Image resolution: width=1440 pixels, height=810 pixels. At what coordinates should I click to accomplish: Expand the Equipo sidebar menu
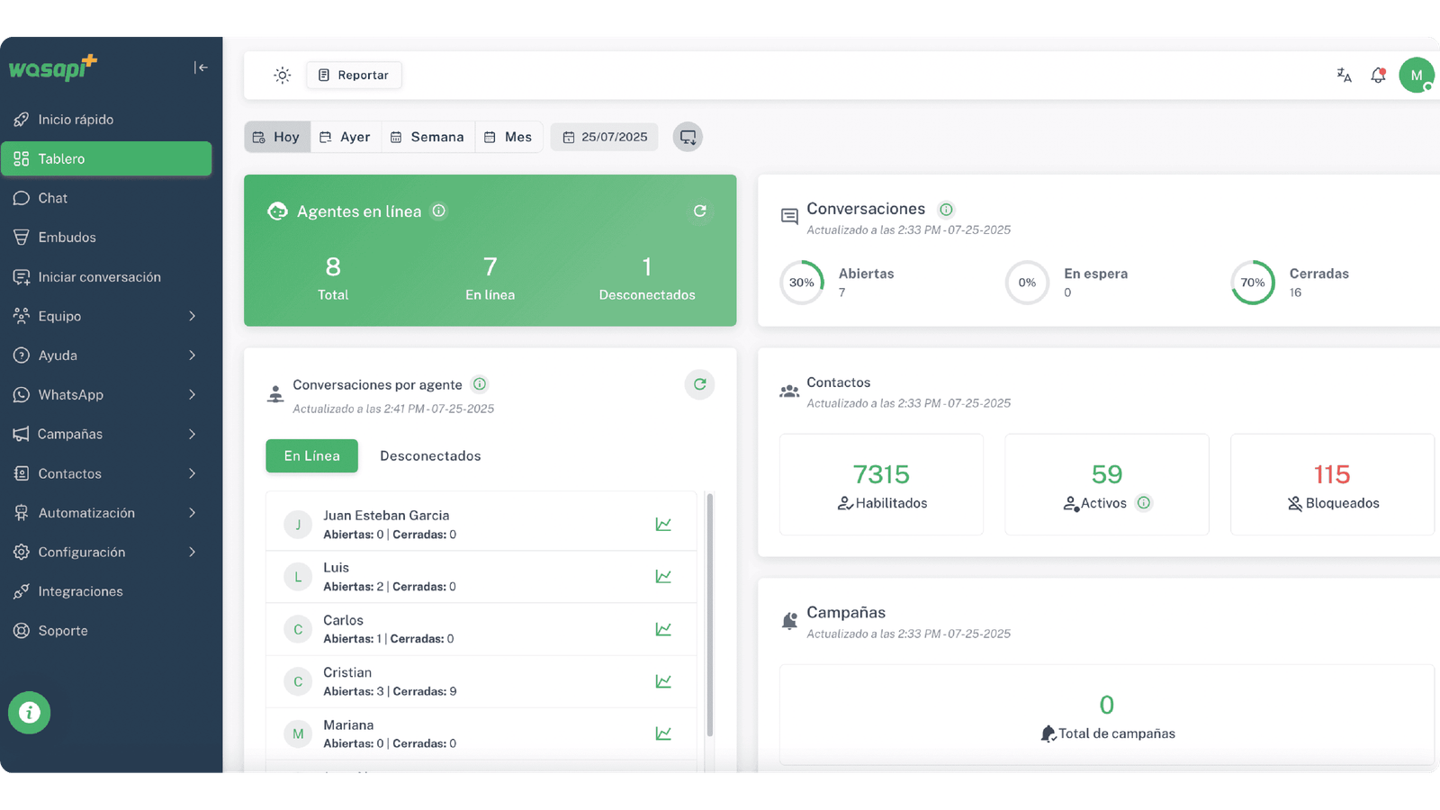[108, 316]
